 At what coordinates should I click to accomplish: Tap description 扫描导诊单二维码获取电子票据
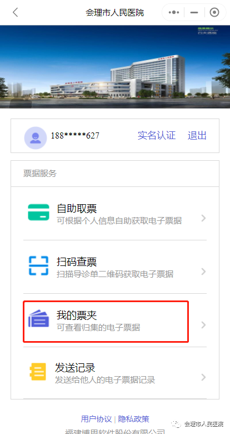tap(115, 274)
